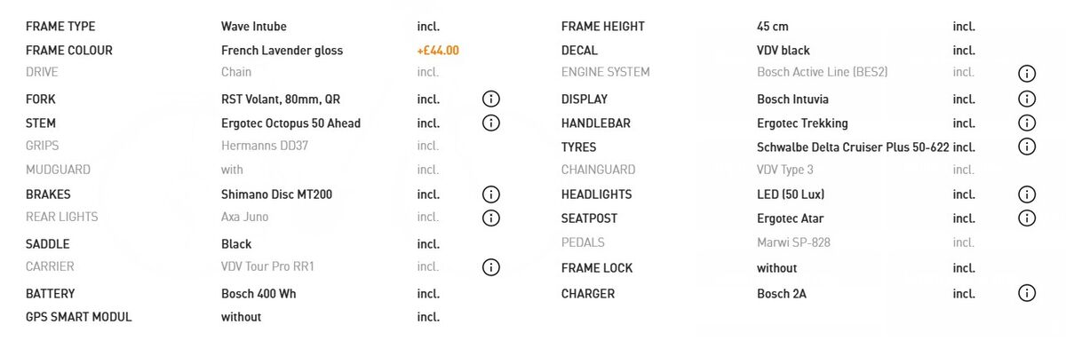Click the GPS Smart Modul without value

tap(241, 316)
